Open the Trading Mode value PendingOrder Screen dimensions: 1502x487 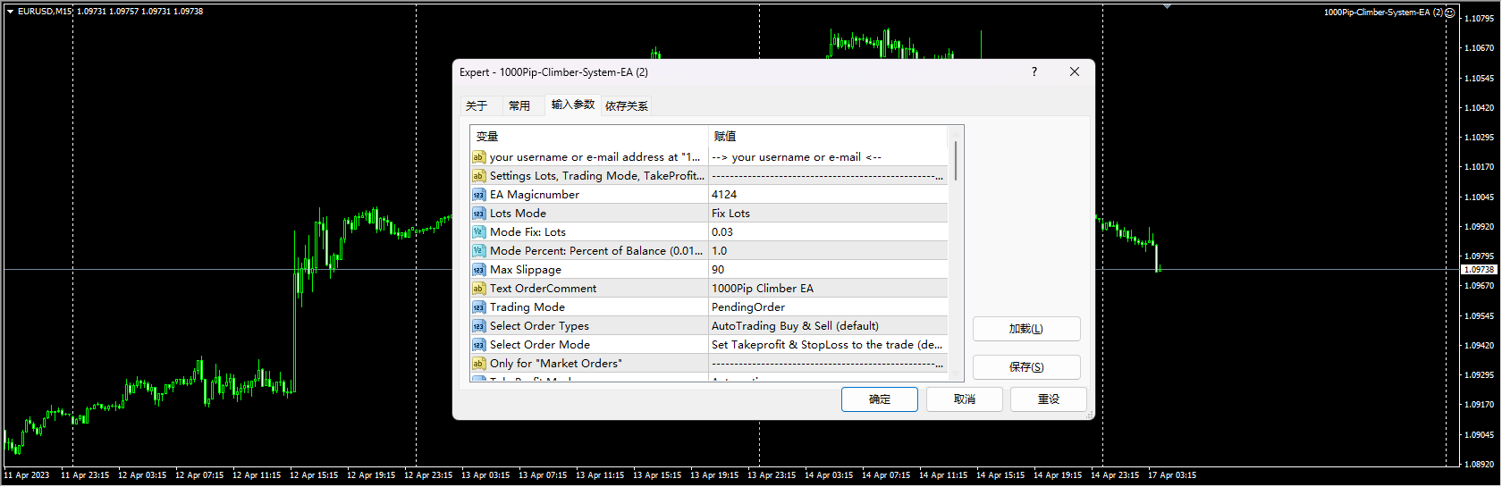[x=828, y=307]
